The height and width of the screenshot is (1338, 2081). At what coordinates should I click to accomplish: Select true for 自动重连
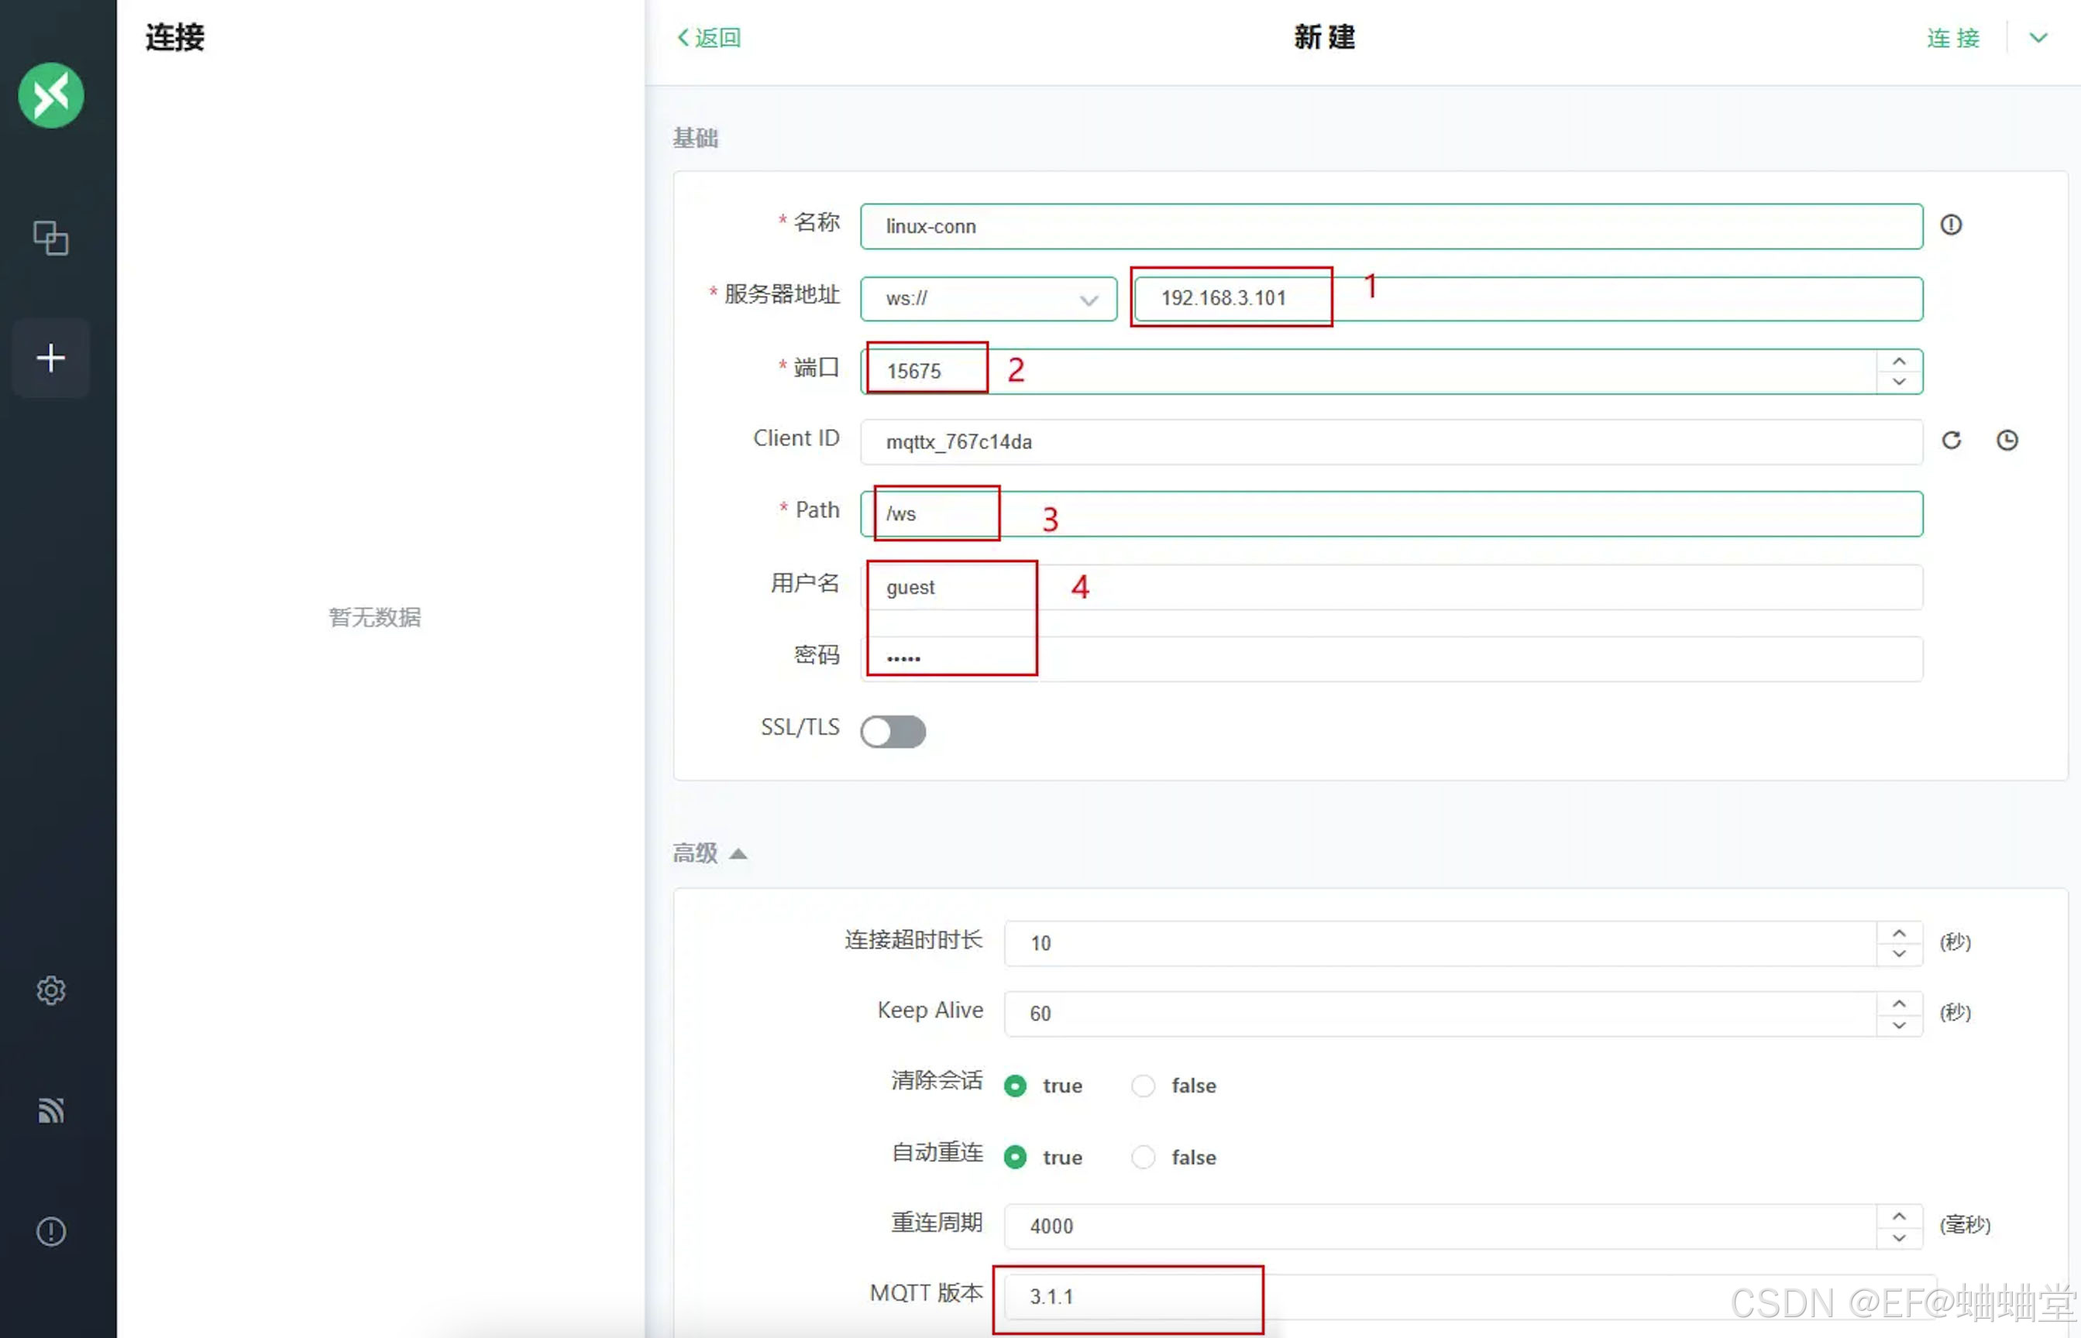pos(1043,1158)
